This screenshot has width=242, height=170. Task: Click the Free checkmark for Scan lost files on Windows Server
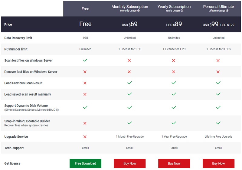coord(85,60)
